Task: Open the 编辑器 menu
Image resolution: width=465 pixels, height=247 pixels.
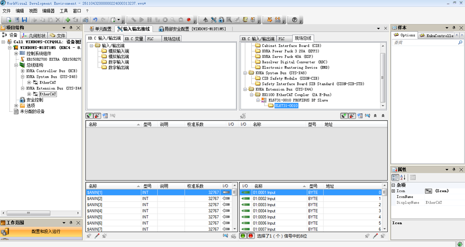Action: (49, 11)
